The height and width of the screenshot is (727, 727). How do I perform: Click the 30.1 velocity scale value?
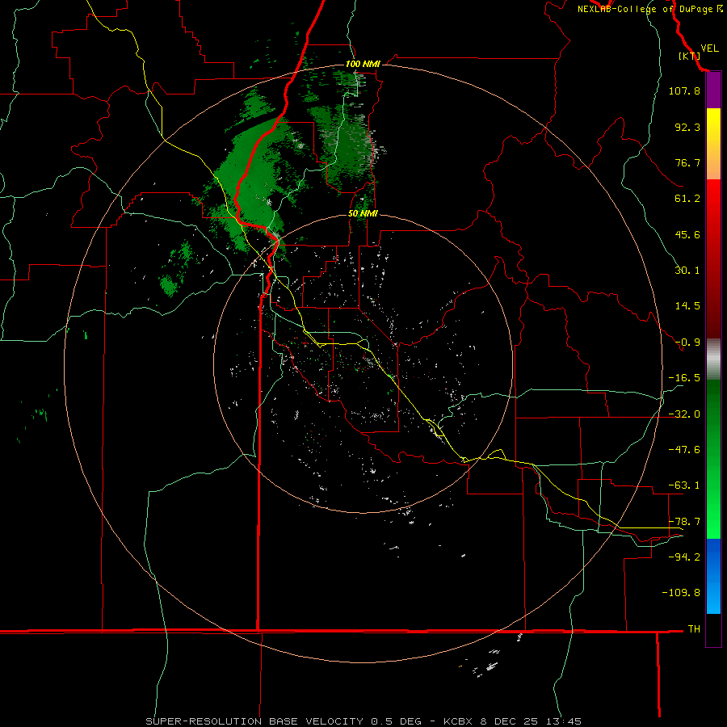(x=687, y=271)
